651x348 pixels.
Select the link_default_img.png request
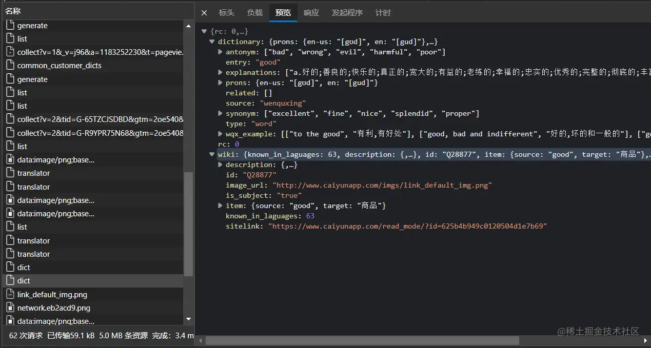pyautogui.click(x=93, y=295)
